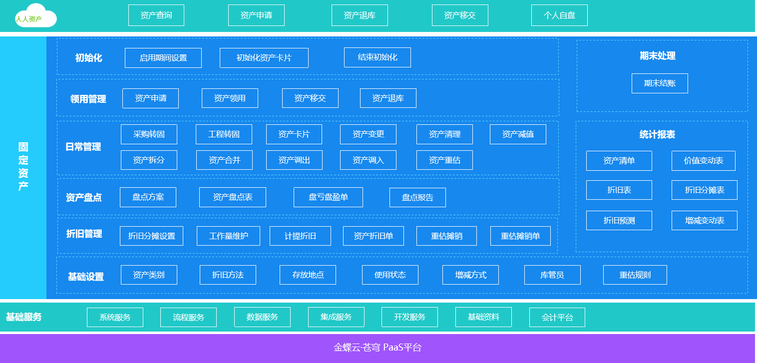Click the 人人资产 cloud logo
This screenshot has height=363, width=757.
pyautogui.click(x=35, y=16)
